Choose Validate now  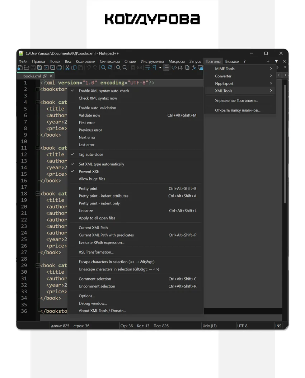click(x=136, y=115)
